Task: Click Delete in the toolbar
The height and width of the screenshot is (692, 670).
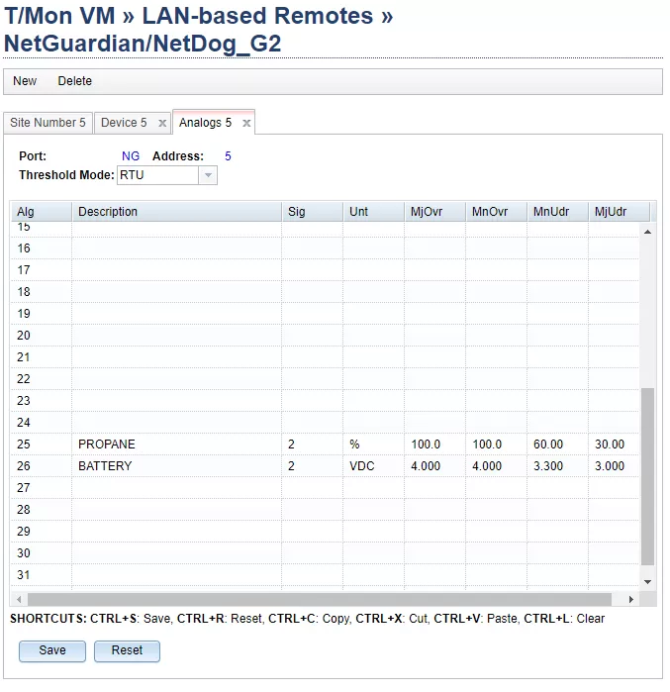Action: click(x=74, y=81)
